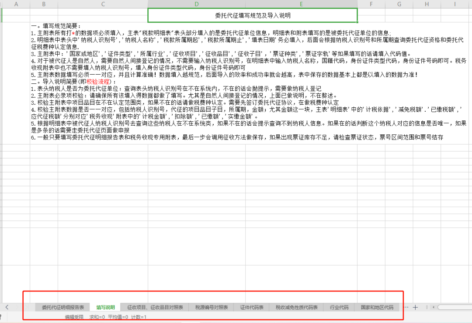Open the 国家和地区代码 sheet tab
The image size is (472, 323).
click(377, 307)
